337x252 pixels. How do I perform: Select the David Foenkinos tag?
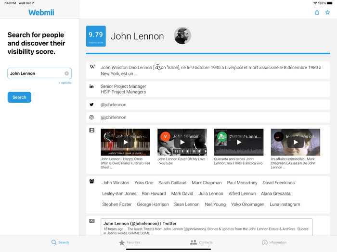click(x=279, y=183)
